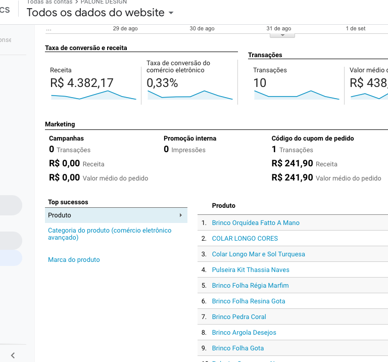Open Brinco Argola Desejos product link

pos(244,333)
